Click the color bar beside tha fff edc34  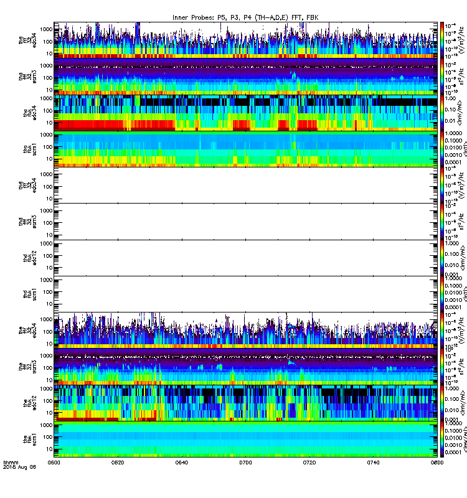click(442, 40)
